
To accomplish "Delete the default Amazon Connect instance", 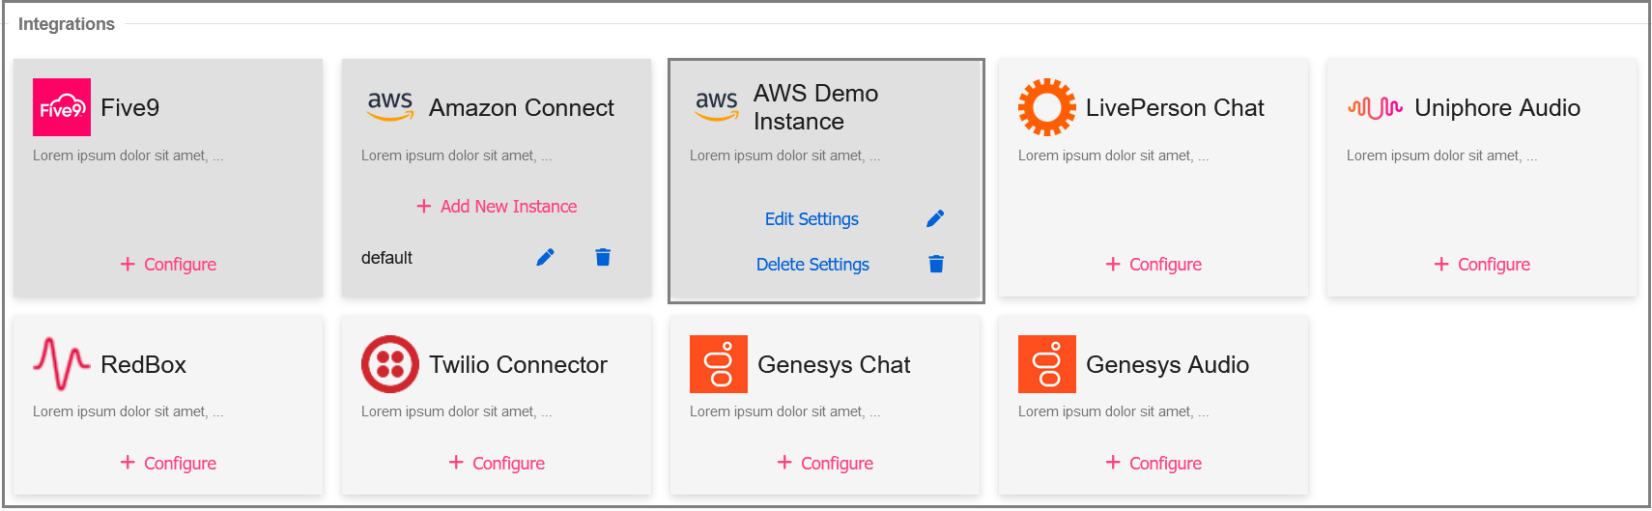I will [603, 257].
